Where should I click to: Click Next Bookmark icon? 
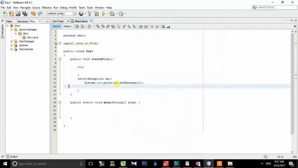coord(129,27)
